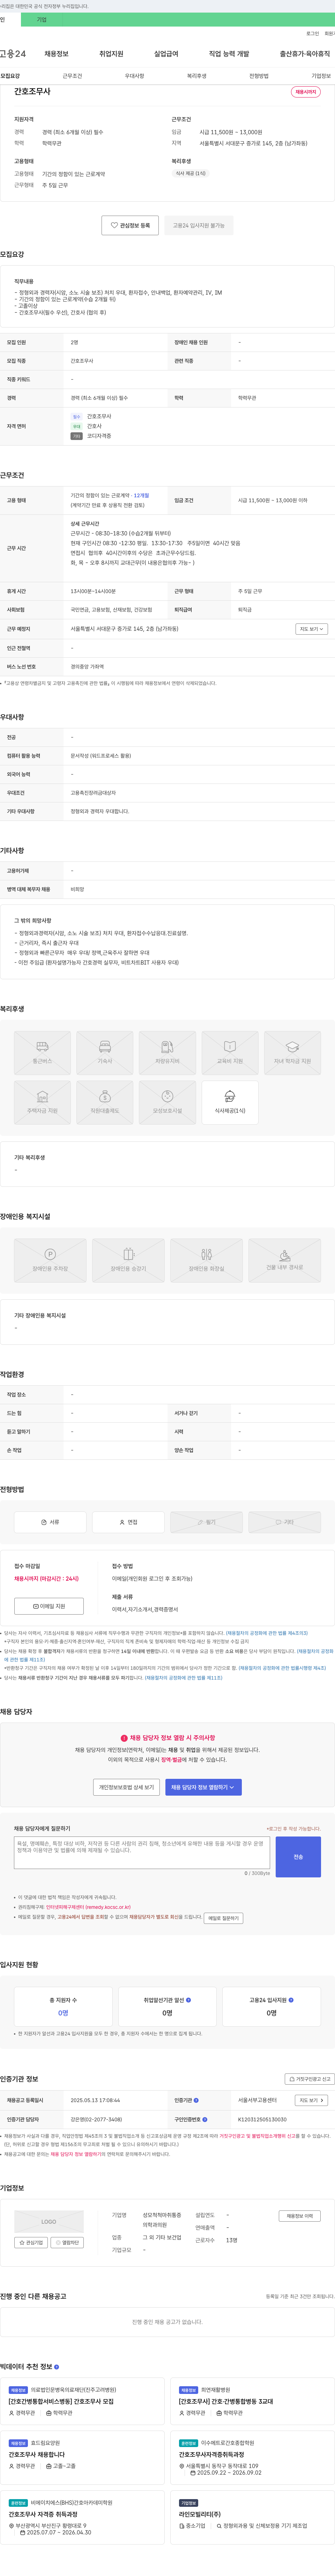Click the 식사제공(1식) welfare icon
This screenshot has width=335, height=2576.
[x=230, y=1102]
